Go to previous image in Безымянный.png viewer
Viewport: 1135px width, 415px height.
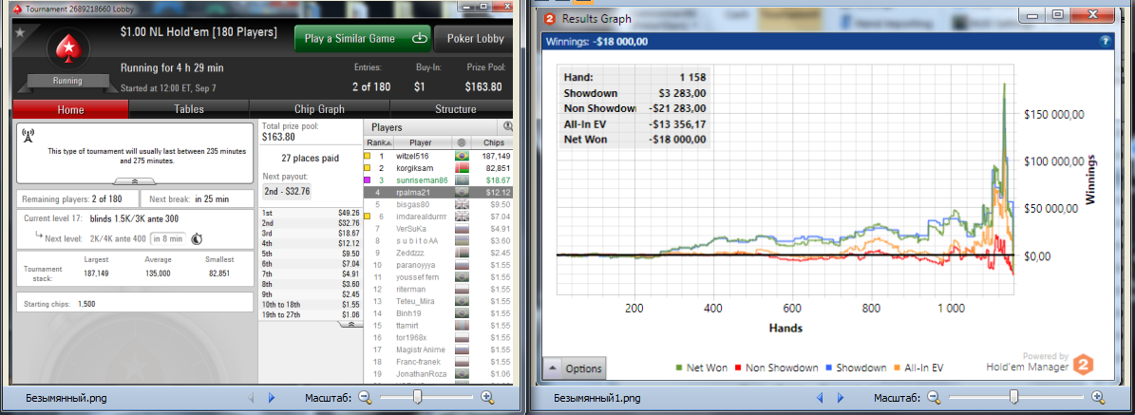(252, 398)
